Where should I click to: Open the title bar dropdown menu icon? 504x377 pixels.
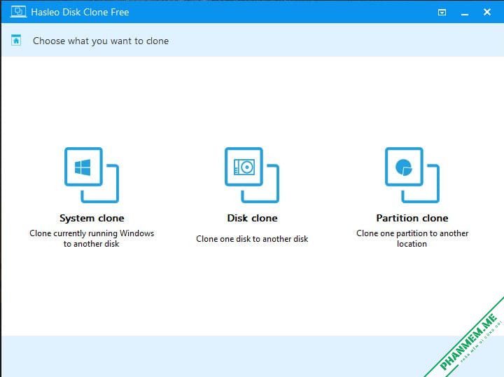tap(442, 12)
